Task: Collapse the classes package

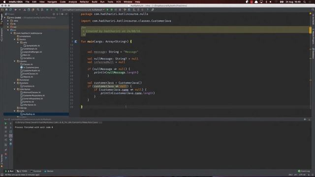Action: [14, 61]
